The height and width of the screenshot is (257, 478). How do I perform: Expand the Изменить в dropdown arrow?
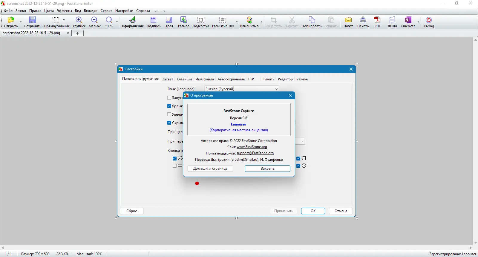261,22
